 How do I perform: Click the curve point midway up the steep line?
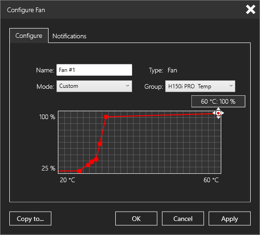tap(100, 144)
